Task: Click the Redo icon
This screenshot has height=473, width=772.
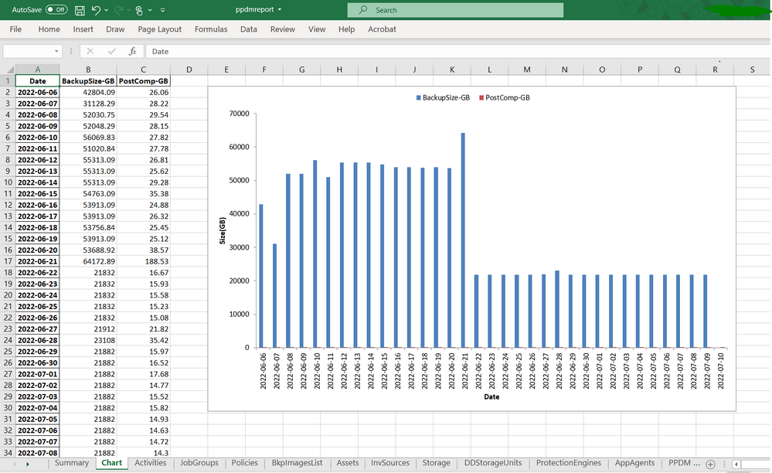Action: 119,10
